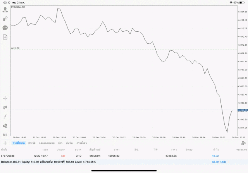Open the indicators function icon
The width and height of the screenshot is (248, 173).
(5, 116)
